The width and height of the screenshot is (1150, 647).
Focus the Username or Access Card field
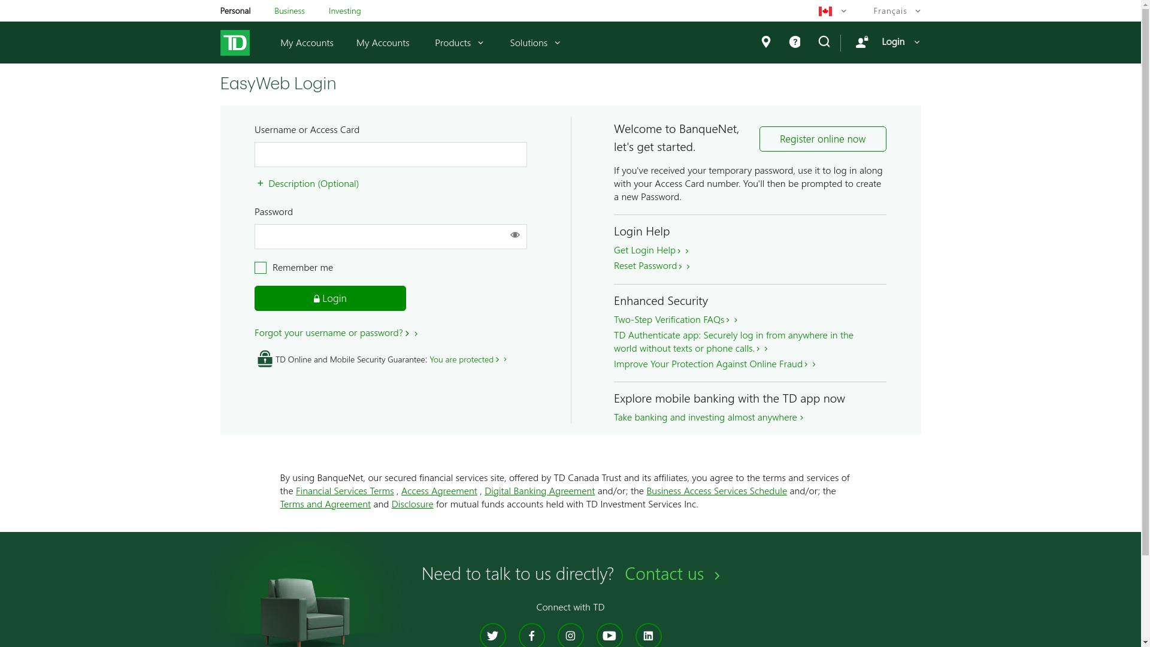pos(391,155)
